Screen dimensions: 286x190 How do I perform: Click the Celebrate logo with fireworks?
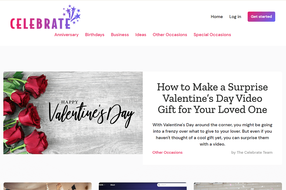(x=45, y=18)
